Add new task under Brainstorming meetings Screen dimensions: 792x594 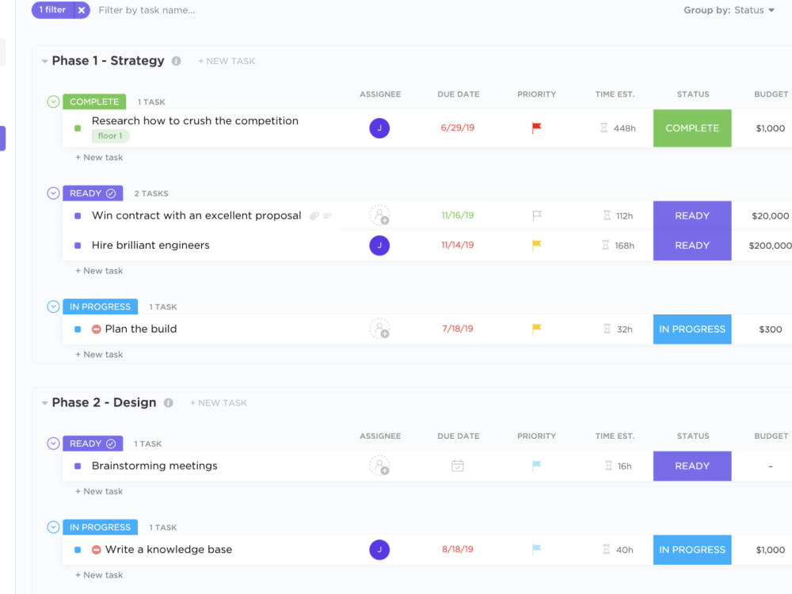click(x=99, y=492)
